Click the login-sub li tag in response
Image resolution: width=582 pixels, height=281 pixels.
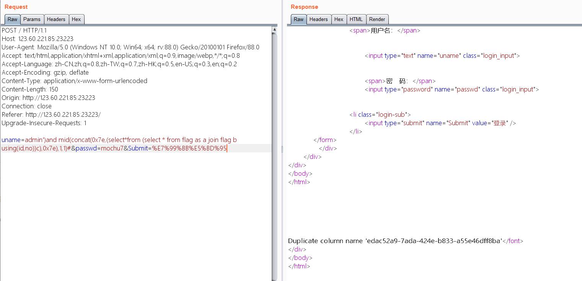pyautogui.click(x=380, y=114)
